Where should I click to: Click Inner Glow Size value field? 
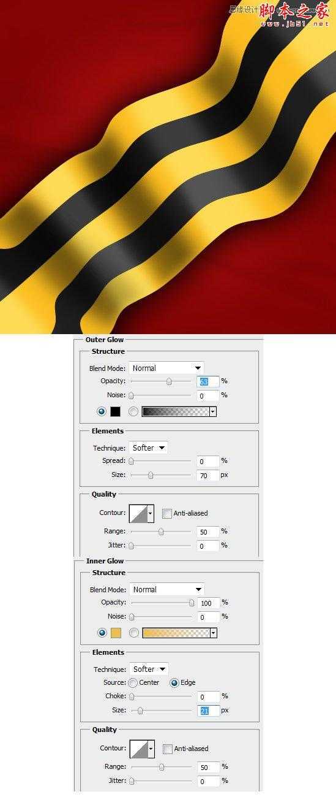click(x=209, y=711)
